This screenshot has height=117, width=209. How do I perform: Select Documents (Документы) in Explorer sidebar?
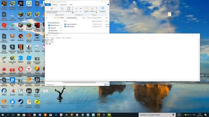pyautogui.click(x=54, y=31)
